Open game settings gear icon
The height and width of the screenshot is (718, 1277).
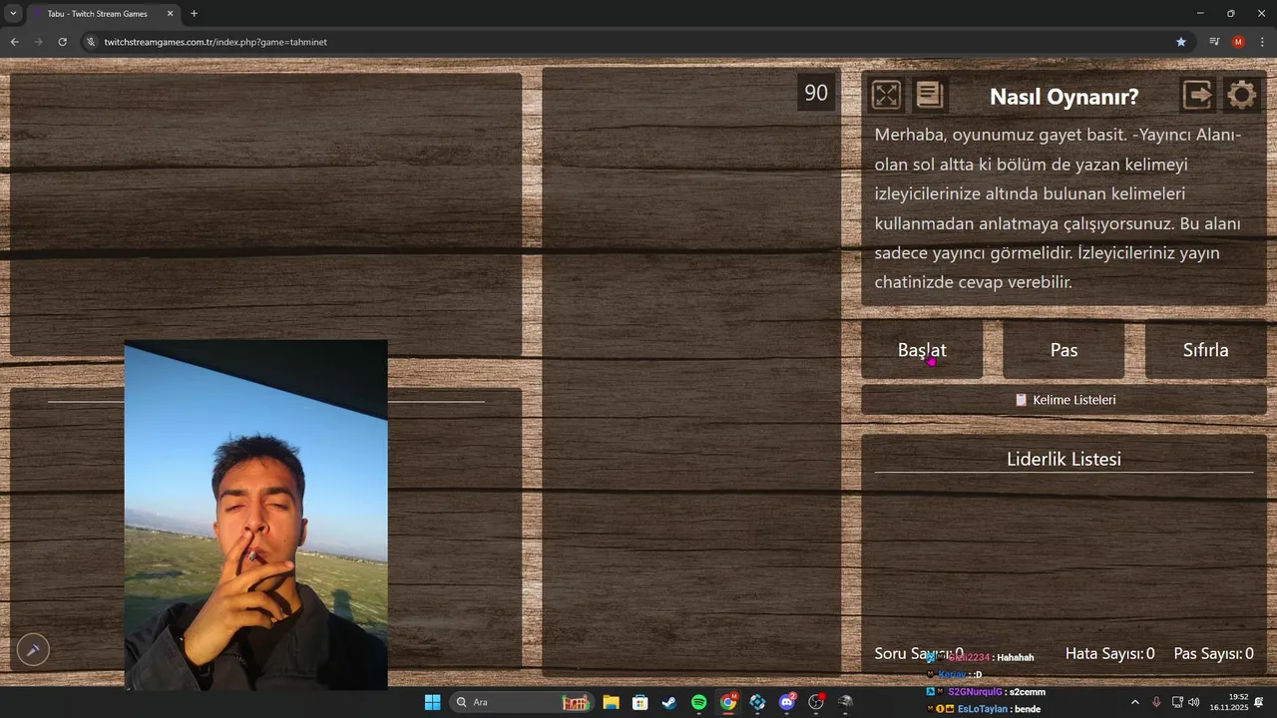click(1242, 95)
